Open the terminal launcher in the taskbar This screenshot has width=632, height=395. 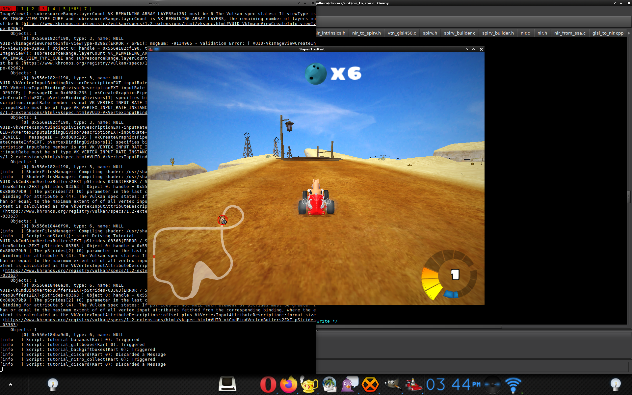pos(227,384)
